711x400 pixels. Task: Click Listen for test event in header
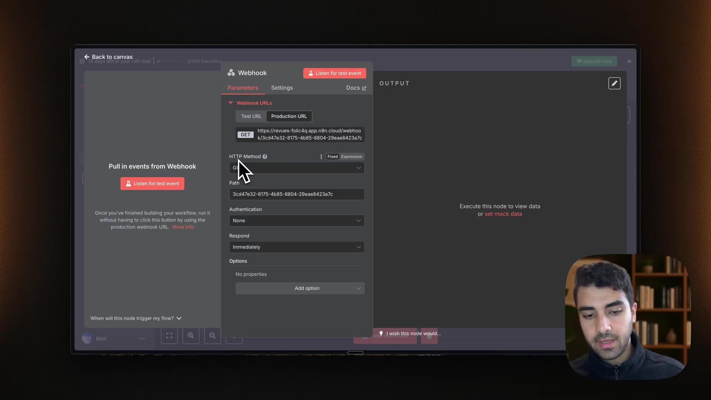(334, 73)
